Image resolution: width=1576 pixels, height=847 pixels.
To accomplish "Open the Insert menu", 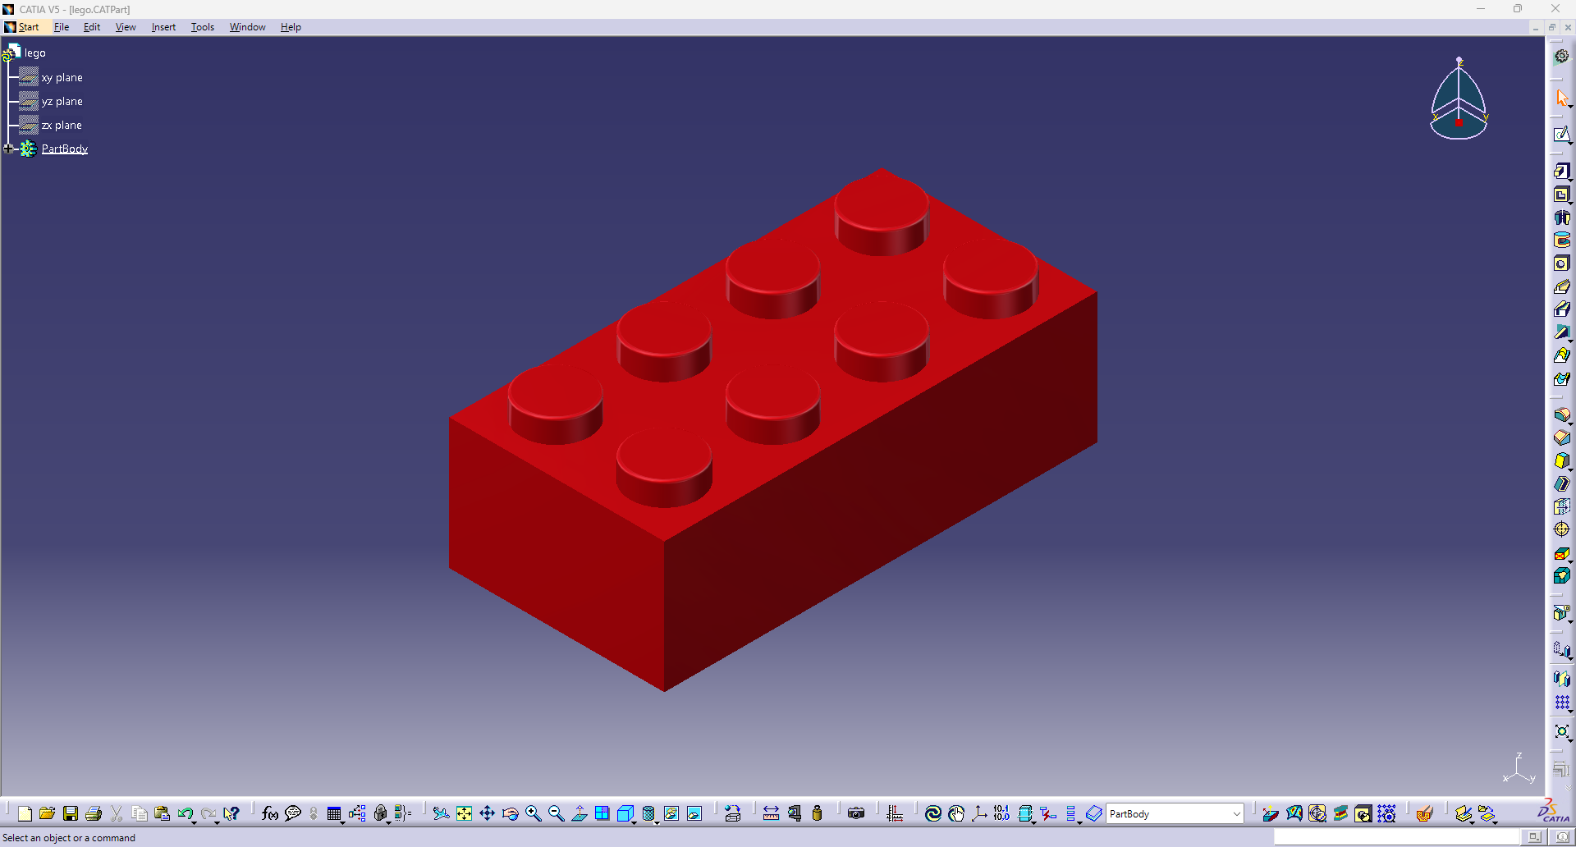I will click(x=163, y=27).
